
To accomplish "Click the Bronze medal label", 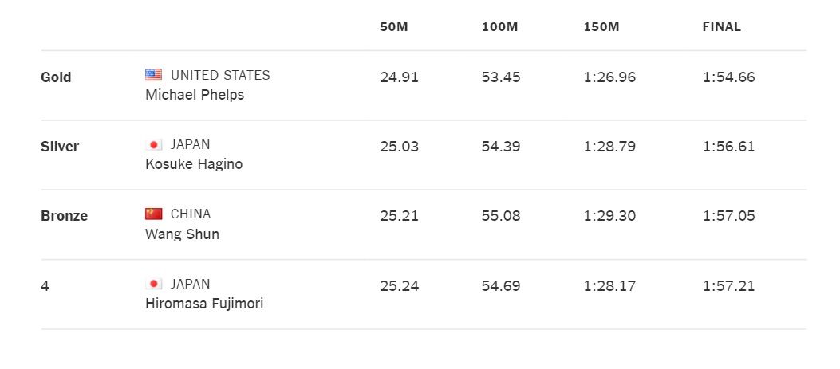I will 64,216.
